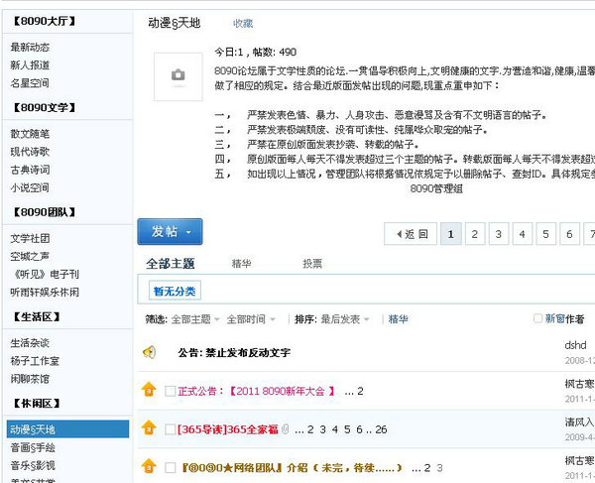Click pinned arrow icon beside 正式公告 thread

[x=149, y=390]
